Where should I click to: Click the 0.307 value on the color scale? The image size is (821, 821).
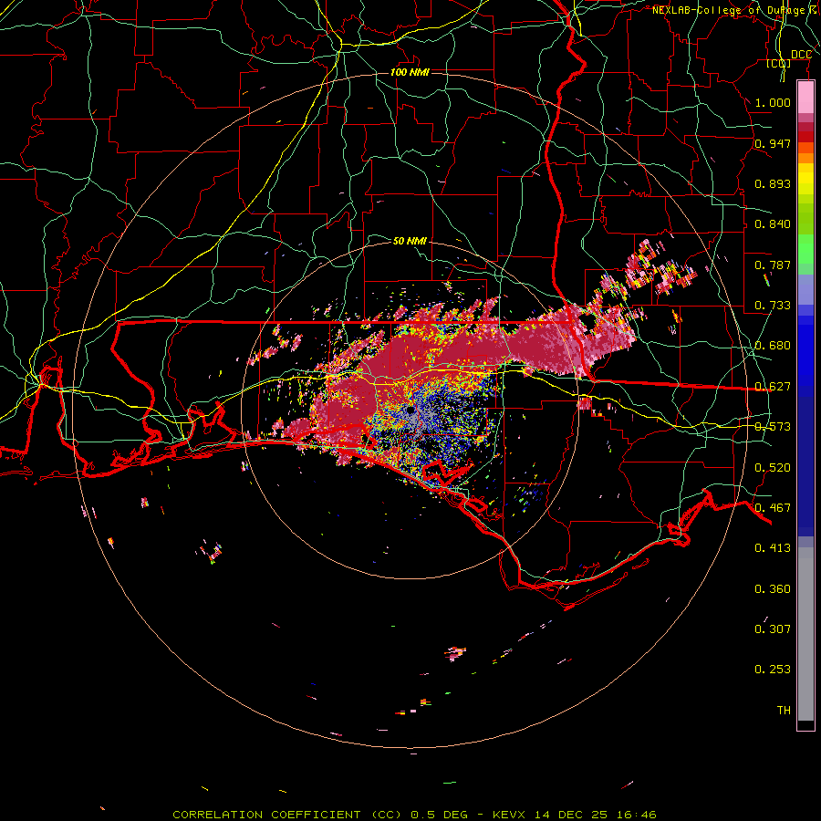coord(773,629)
